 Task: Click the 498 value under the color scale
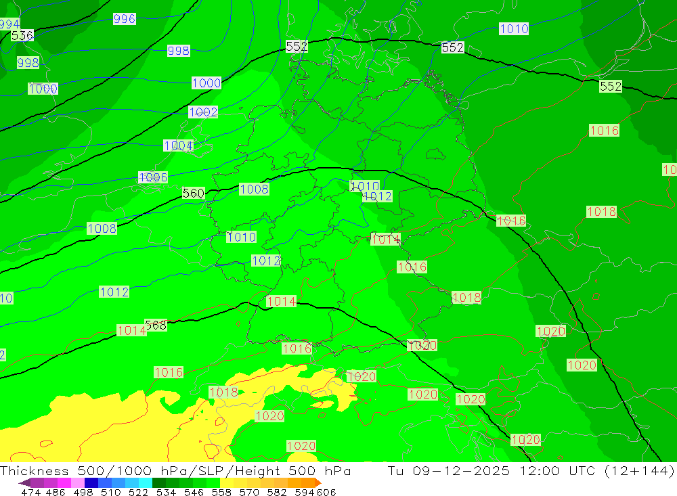(83, 492)
